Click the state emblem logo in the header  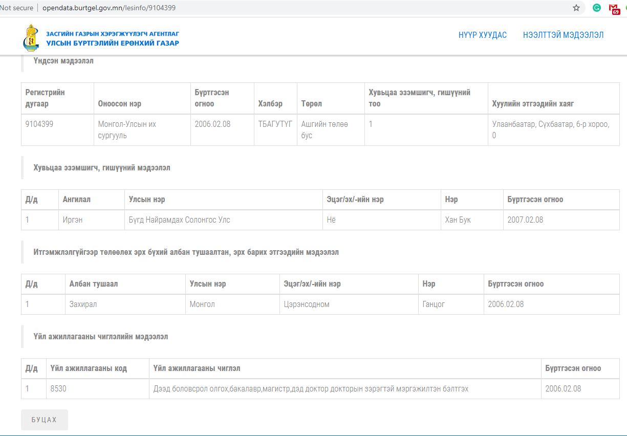click(x=31, y=37)
